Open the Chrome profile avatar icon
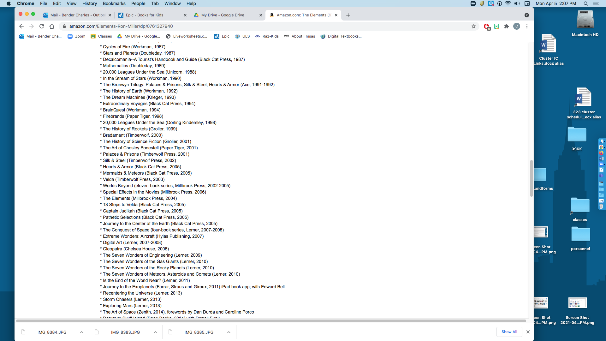 point(516,26)
